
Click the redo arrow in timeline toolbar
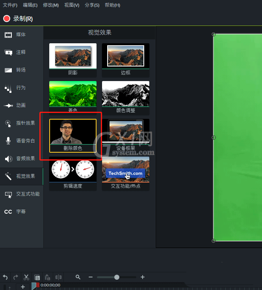tap(16, 277)
